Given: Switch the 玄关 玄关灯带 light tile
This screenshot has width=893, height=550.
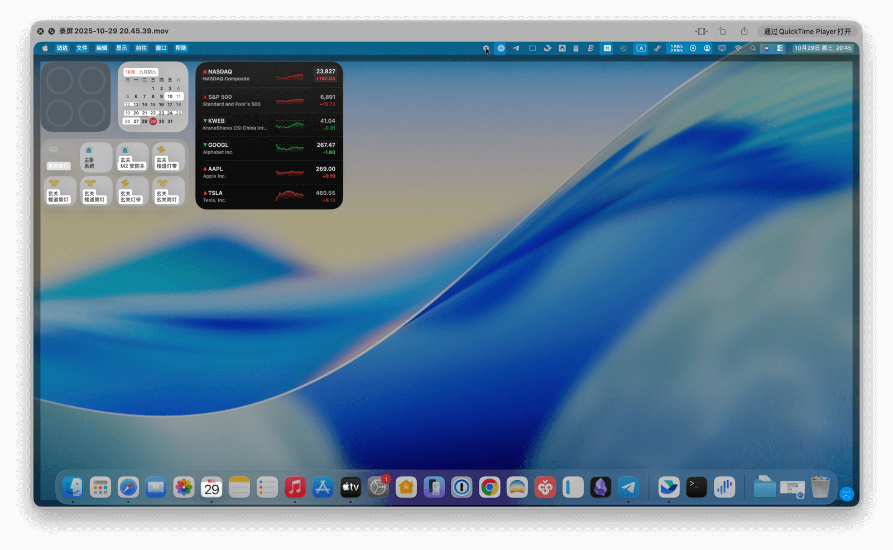Looking at the screenshot, I should click(132, 191).
